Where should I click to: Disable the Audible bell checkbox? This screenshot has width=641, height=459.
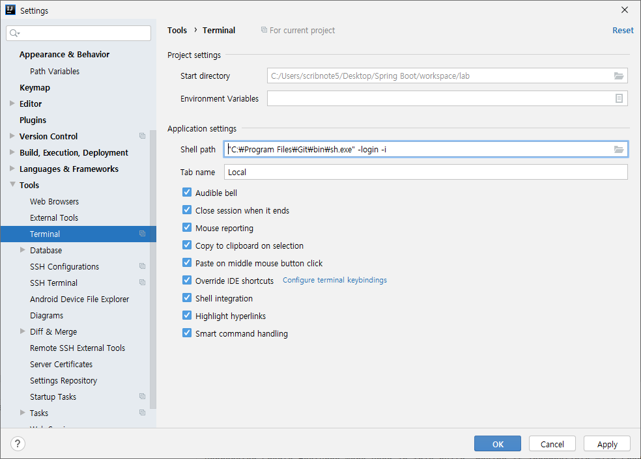188,193
